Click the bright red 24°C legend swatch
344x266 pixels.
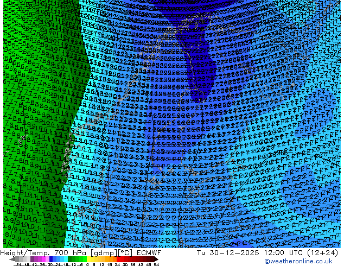coord(118,259)
